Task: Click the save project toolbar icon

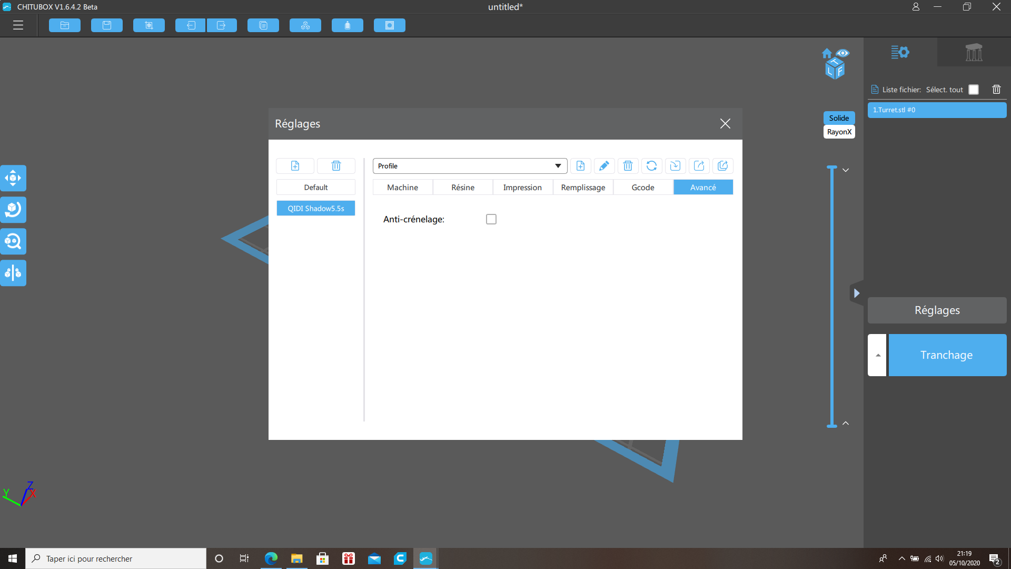Action: [x=107, y=25]
